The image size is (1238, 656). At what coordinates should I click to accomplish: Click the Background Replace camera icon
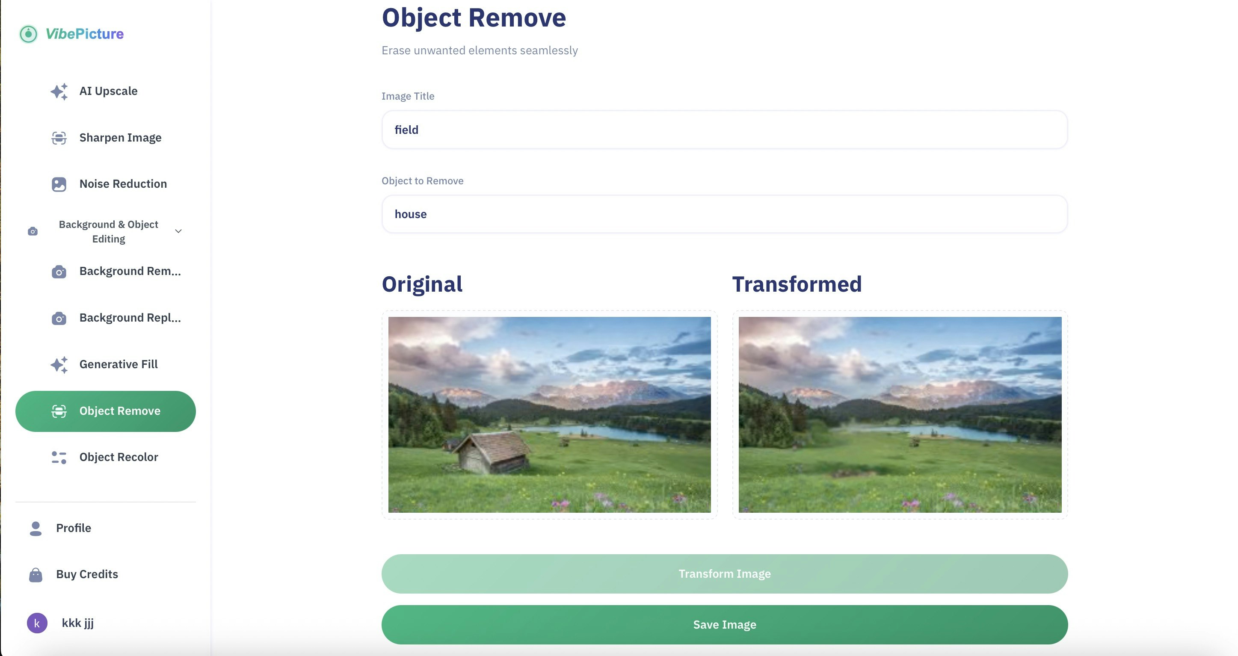59,318
